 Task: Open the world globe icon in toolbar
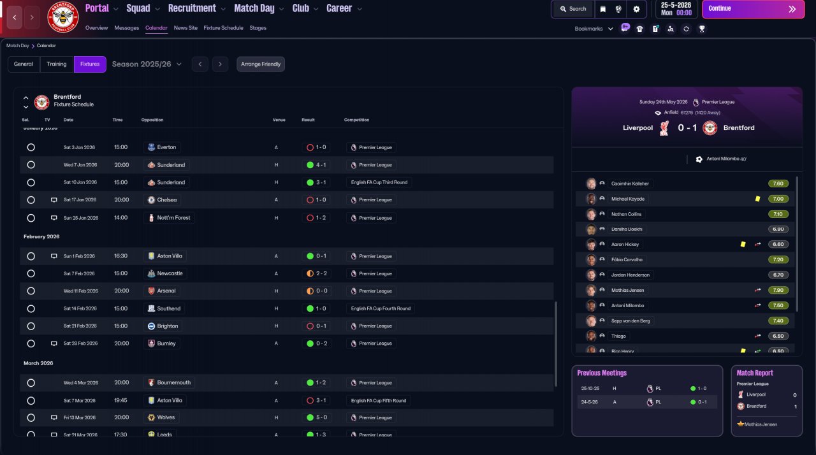tap(618, 9)
